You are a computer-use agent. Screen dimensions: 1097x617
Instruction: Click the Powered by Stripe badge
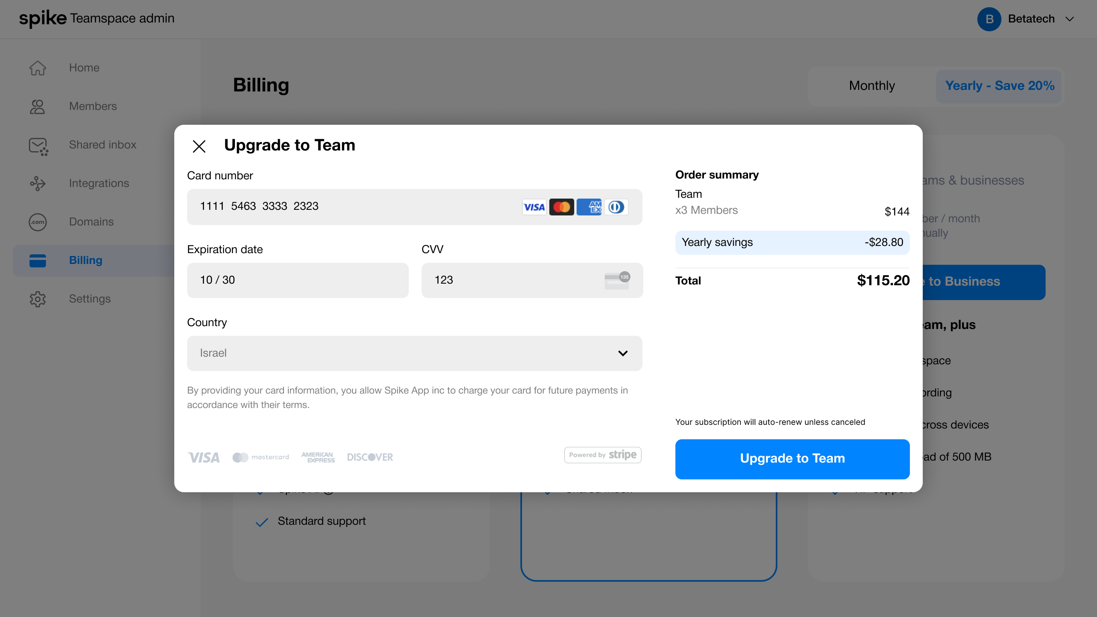(x=602, y=455)
